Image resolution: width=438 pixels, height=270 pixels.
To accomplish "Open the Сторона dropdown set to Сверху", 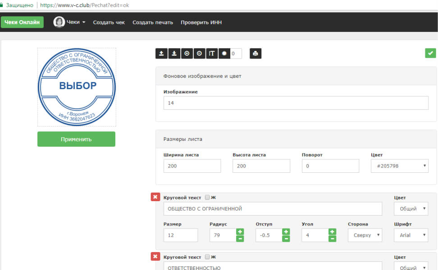I will pos(365,235).
